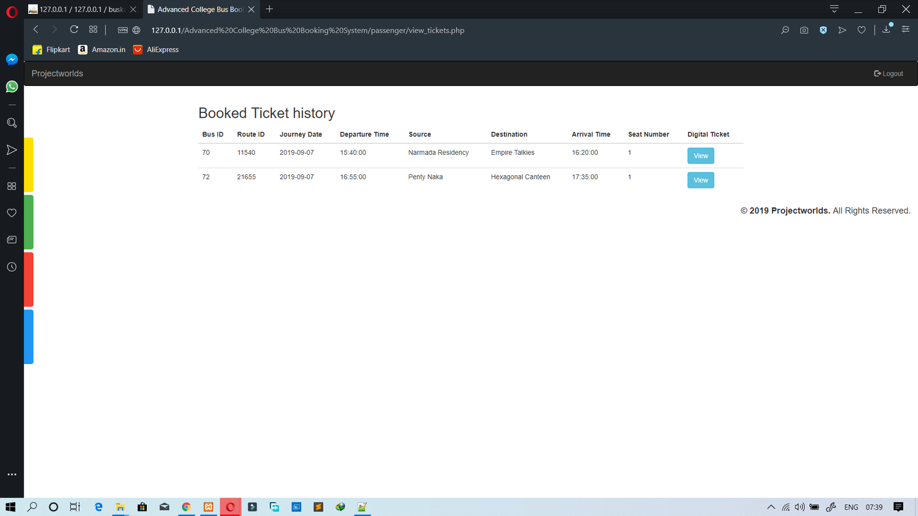The width and height of the screenshot is (918, 516).
Task: Open WhatsApp in the Opera sidebar
Action: click(x=11, y=87)
